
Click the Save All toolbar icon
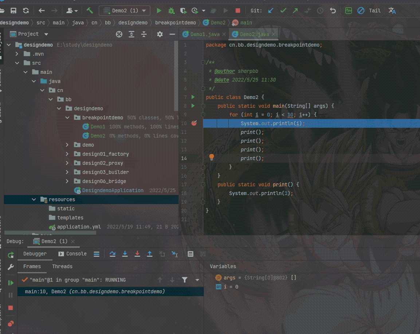pos(13,11)
